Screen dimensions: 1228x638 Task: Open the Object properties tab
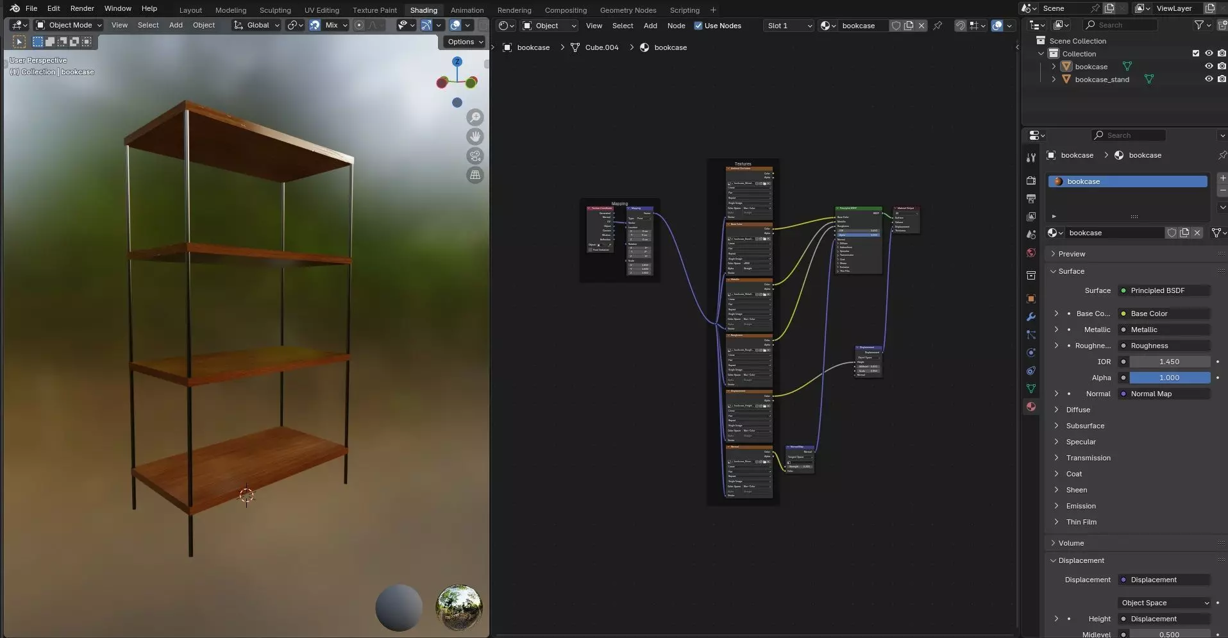[x=1031, y=299]
